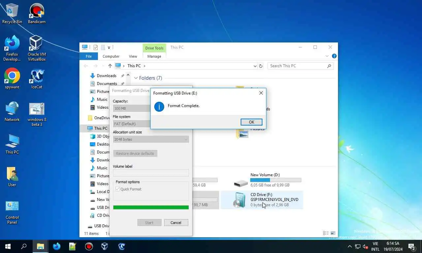This screenshot has height=253, width=422.
Task: Open the Manage ribbon tab
Action: pos(154,56)
